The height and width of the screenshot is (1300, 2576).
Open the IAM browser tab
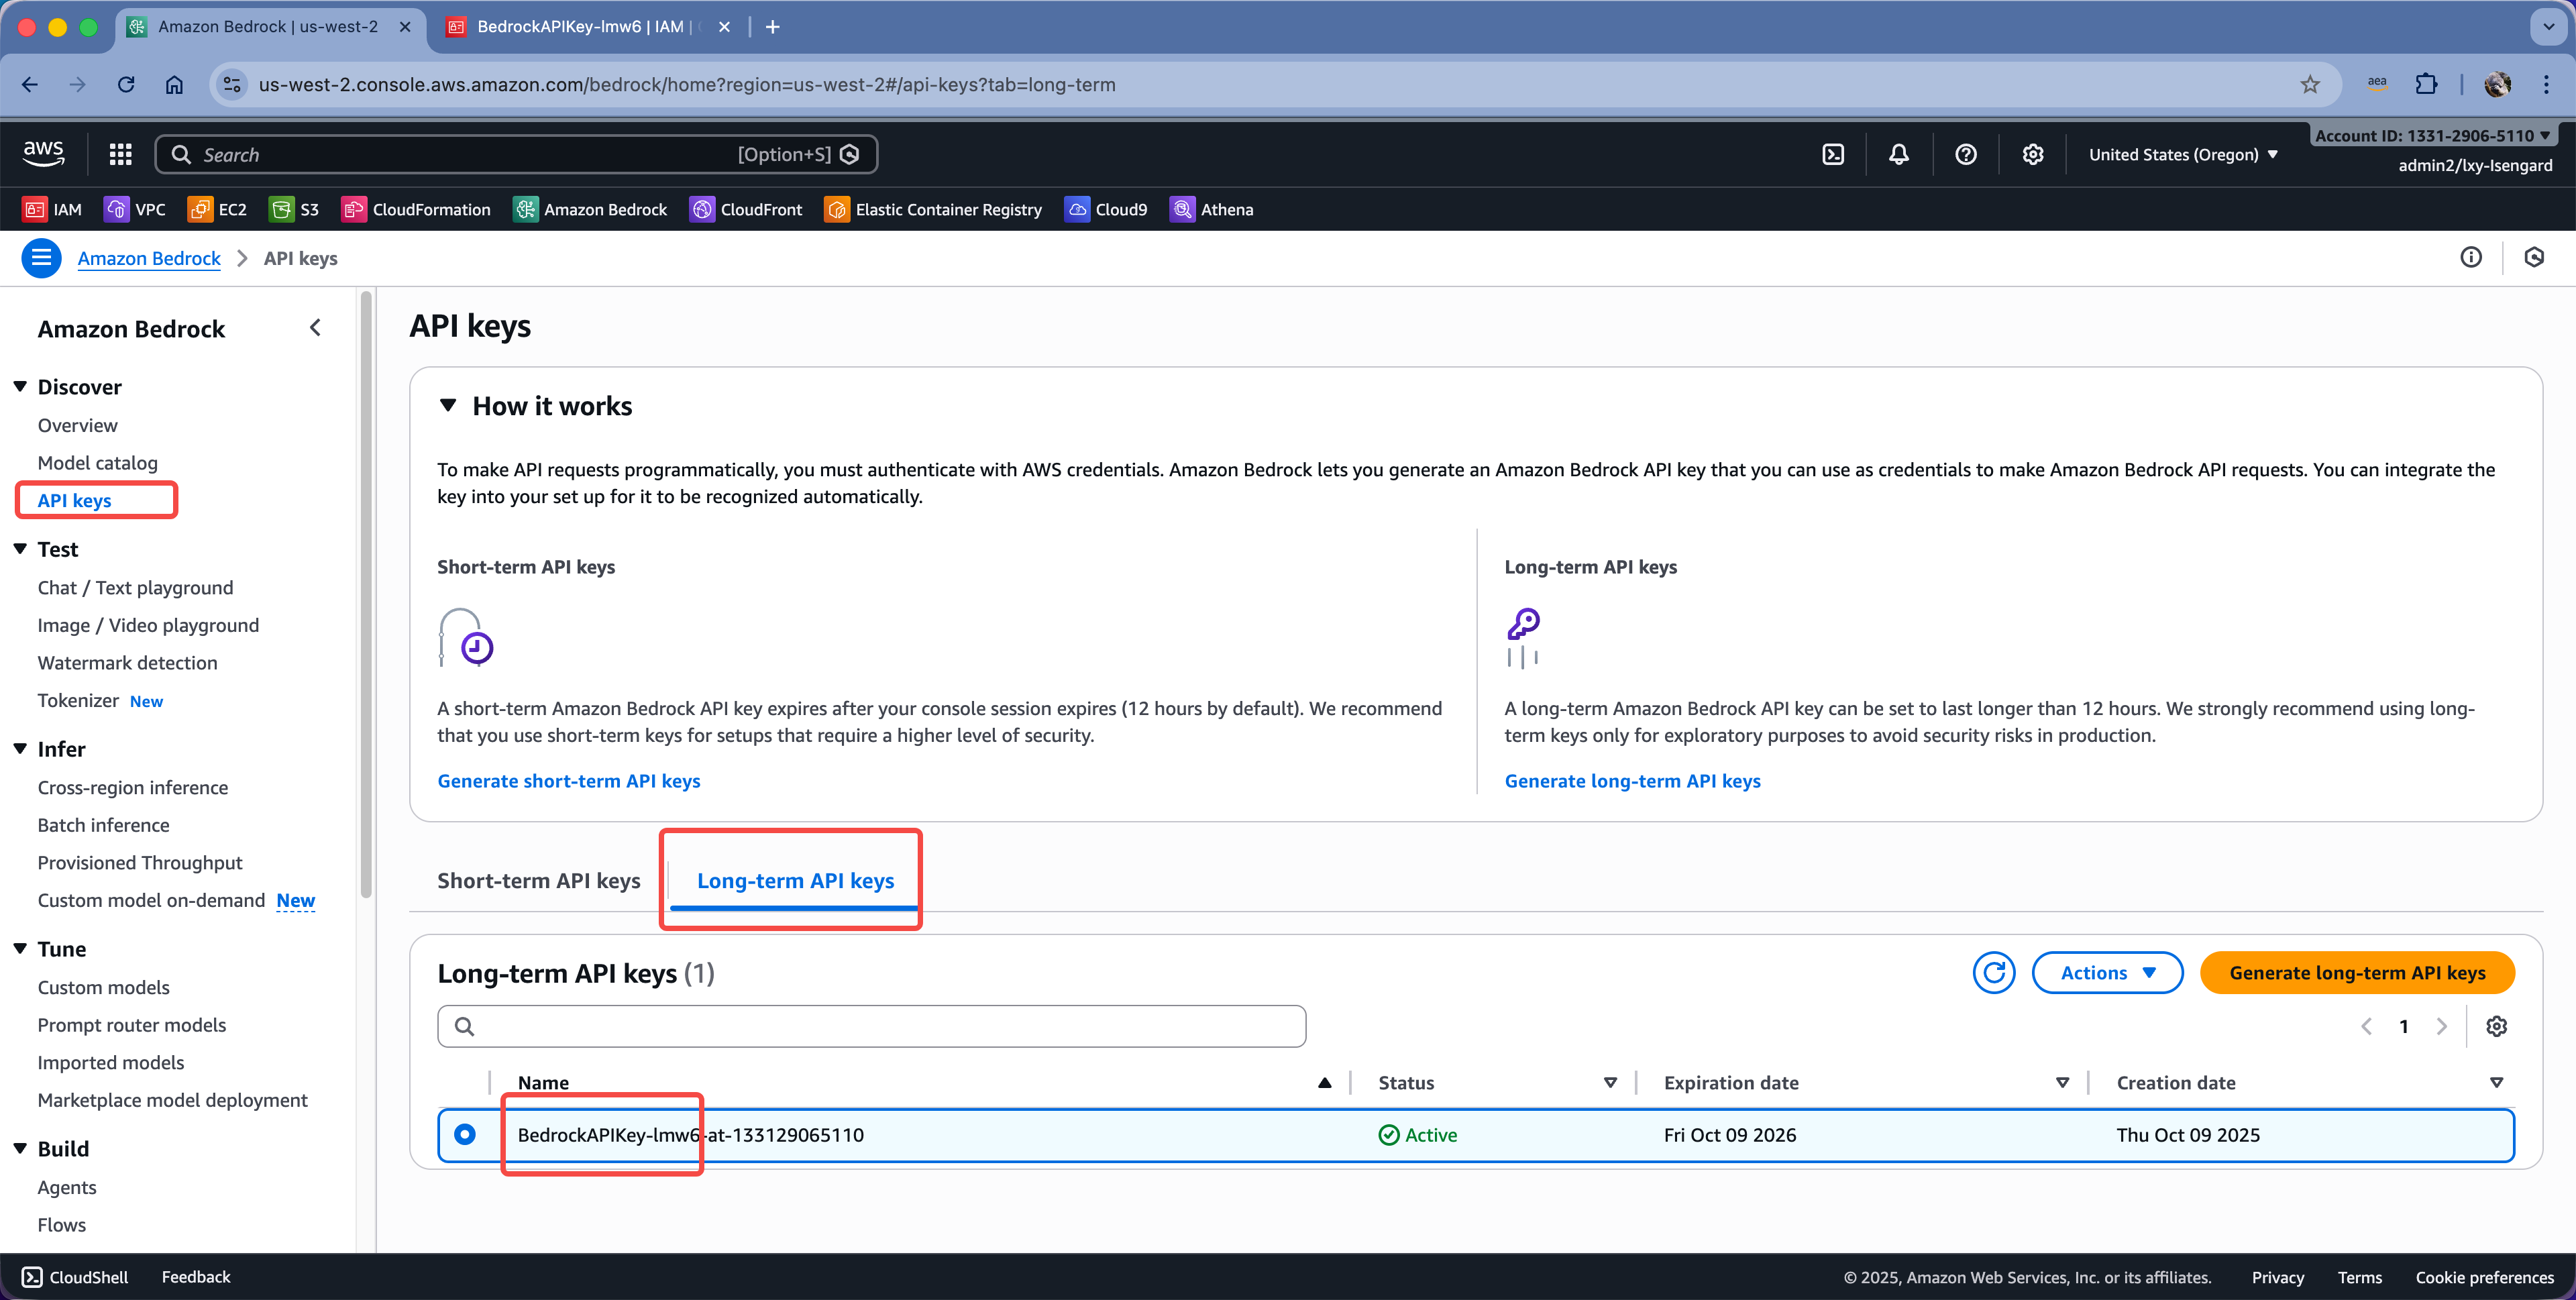pyautogui.click(x=580, y=27)
